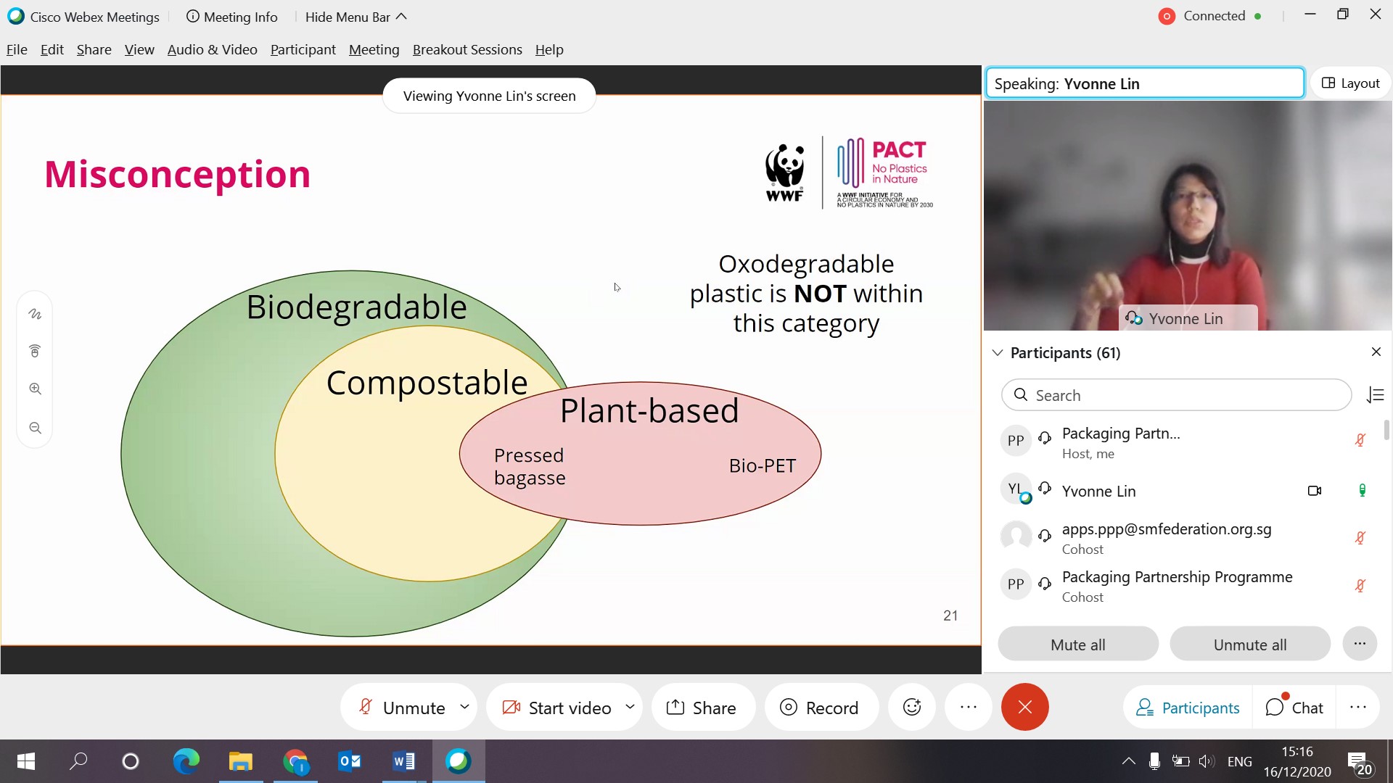This screenshot has width=1393, height=783.
Task: Open the remote control tool beside the slide
Action: 35,352
